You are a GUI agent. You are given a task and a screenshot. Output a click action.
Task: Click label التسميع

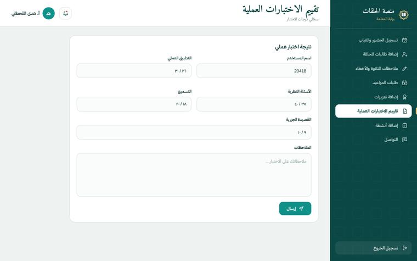point(184,91)
